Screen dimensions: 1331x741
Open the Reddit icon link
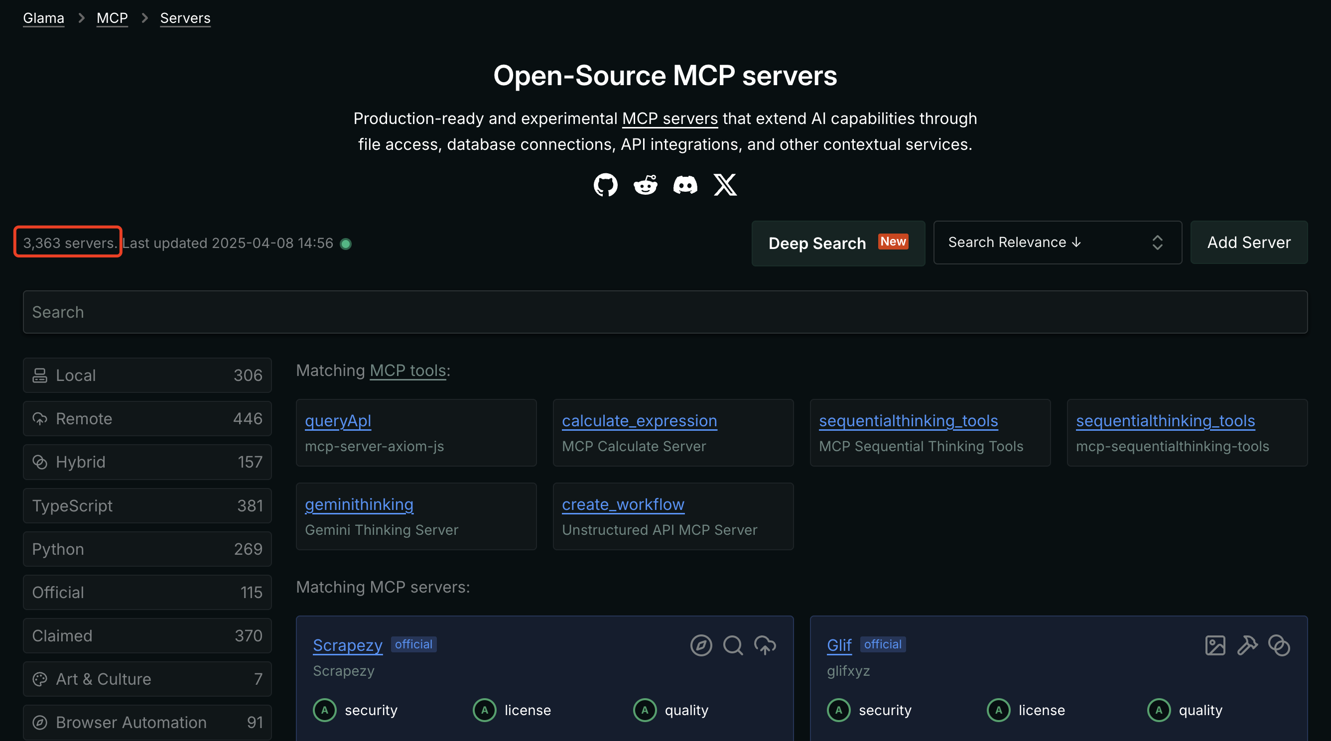pos(646,184)
